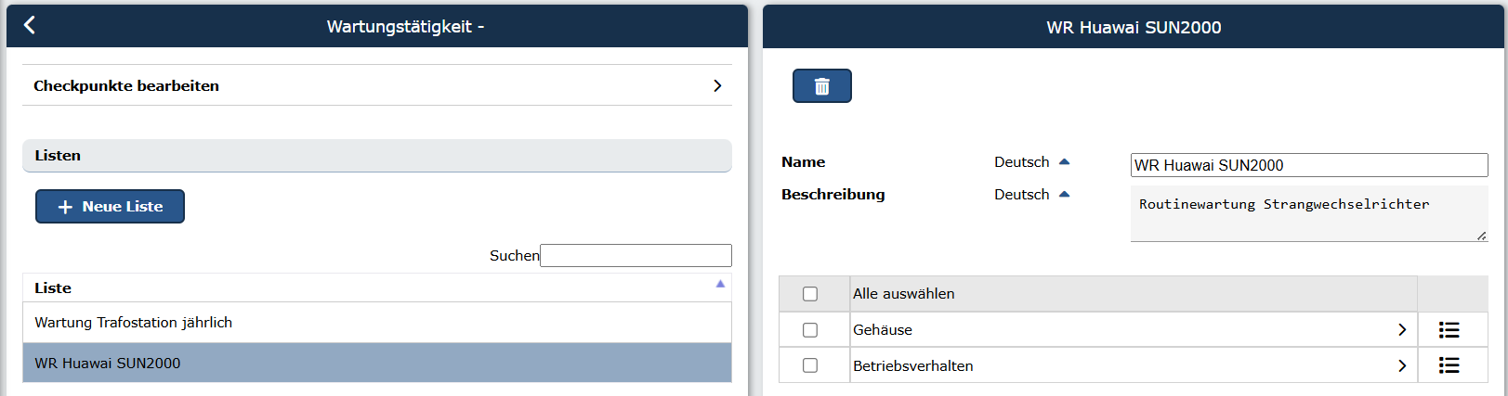Image resolution: width=1508 pixels, height=396 pixels.
Task: Tick the Betriebsverhalten checkbox
Action: 810,365
